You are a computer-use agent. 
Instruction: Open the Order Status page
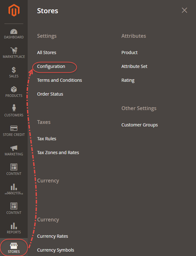point(50,94)
